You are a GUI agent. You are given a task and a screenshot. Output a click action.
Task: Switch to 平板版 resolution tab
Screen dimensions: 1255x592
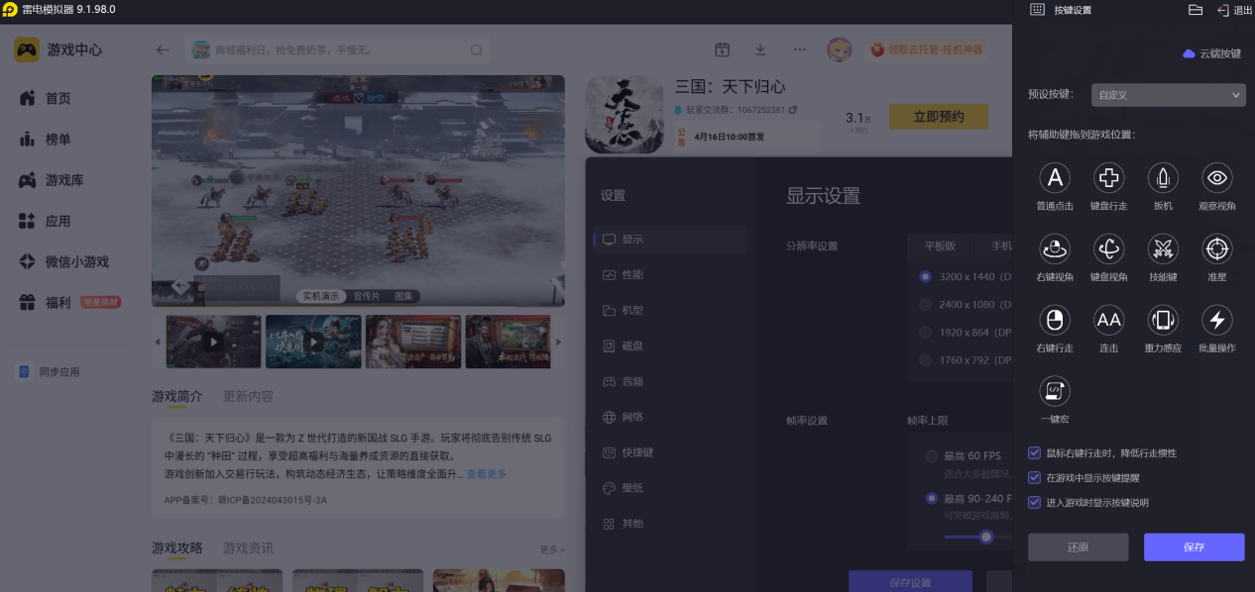(x=940, y=246)
